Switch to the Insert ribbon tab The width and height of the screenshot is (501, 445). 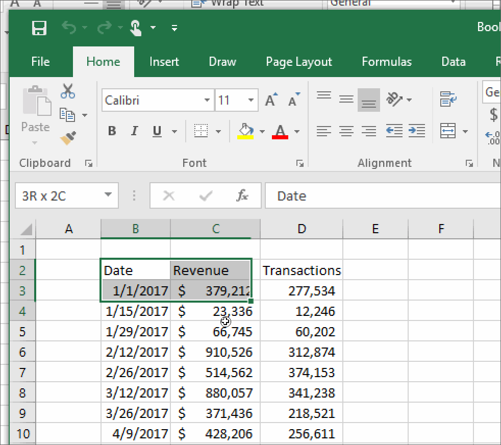(x=164, y=62)
